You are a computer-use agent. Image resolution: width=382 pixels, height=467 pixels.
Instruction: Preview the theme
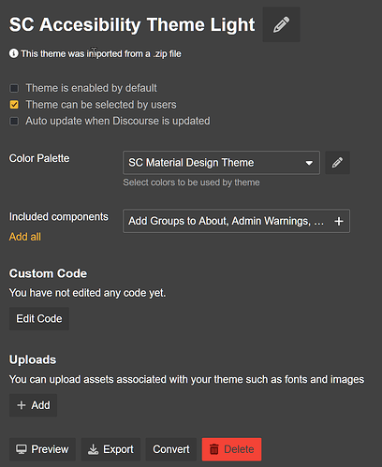point(42,449)
